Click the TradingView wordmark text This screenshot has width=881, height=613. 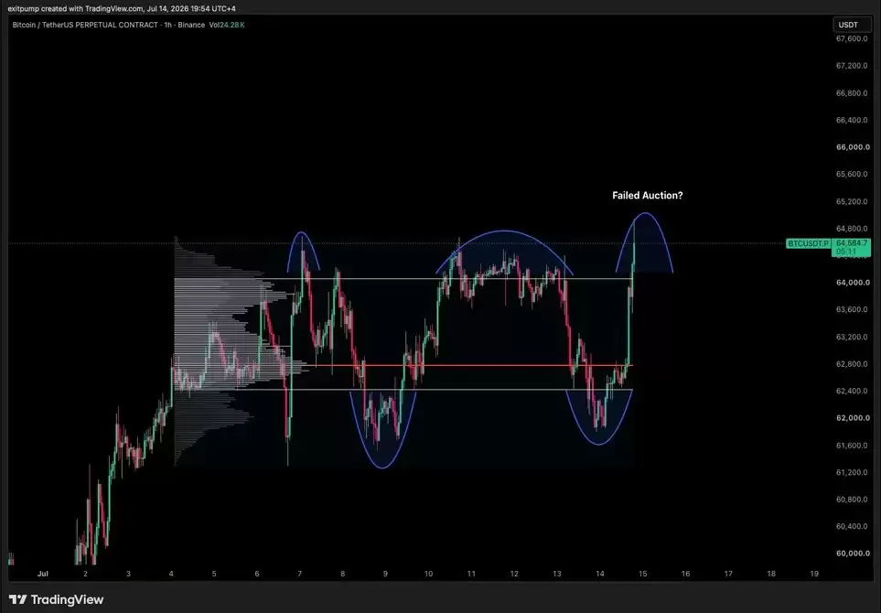[x=67, y=599]
